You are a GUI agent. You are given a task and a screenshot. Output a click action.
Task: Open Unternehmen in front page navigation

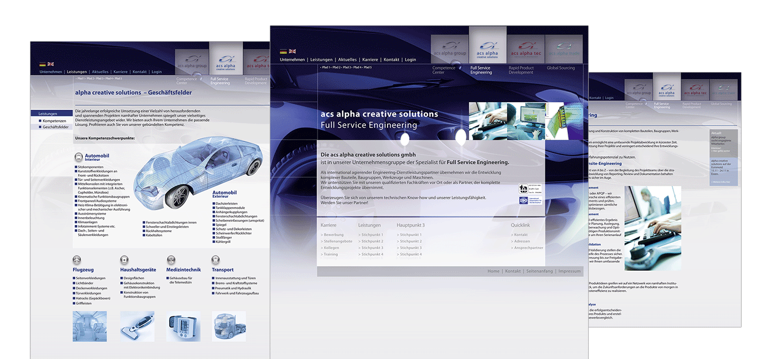pos(293,60)
